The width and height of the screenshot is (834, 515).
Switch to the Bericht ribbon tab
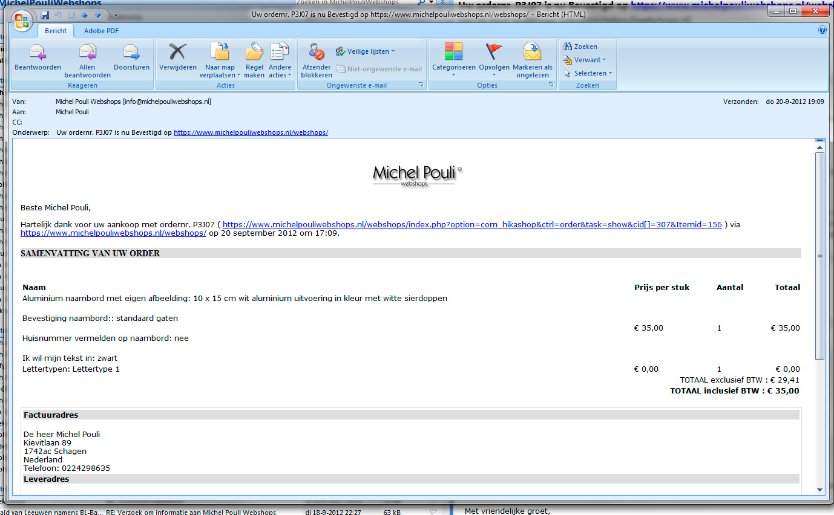click(x=56, y=31)
